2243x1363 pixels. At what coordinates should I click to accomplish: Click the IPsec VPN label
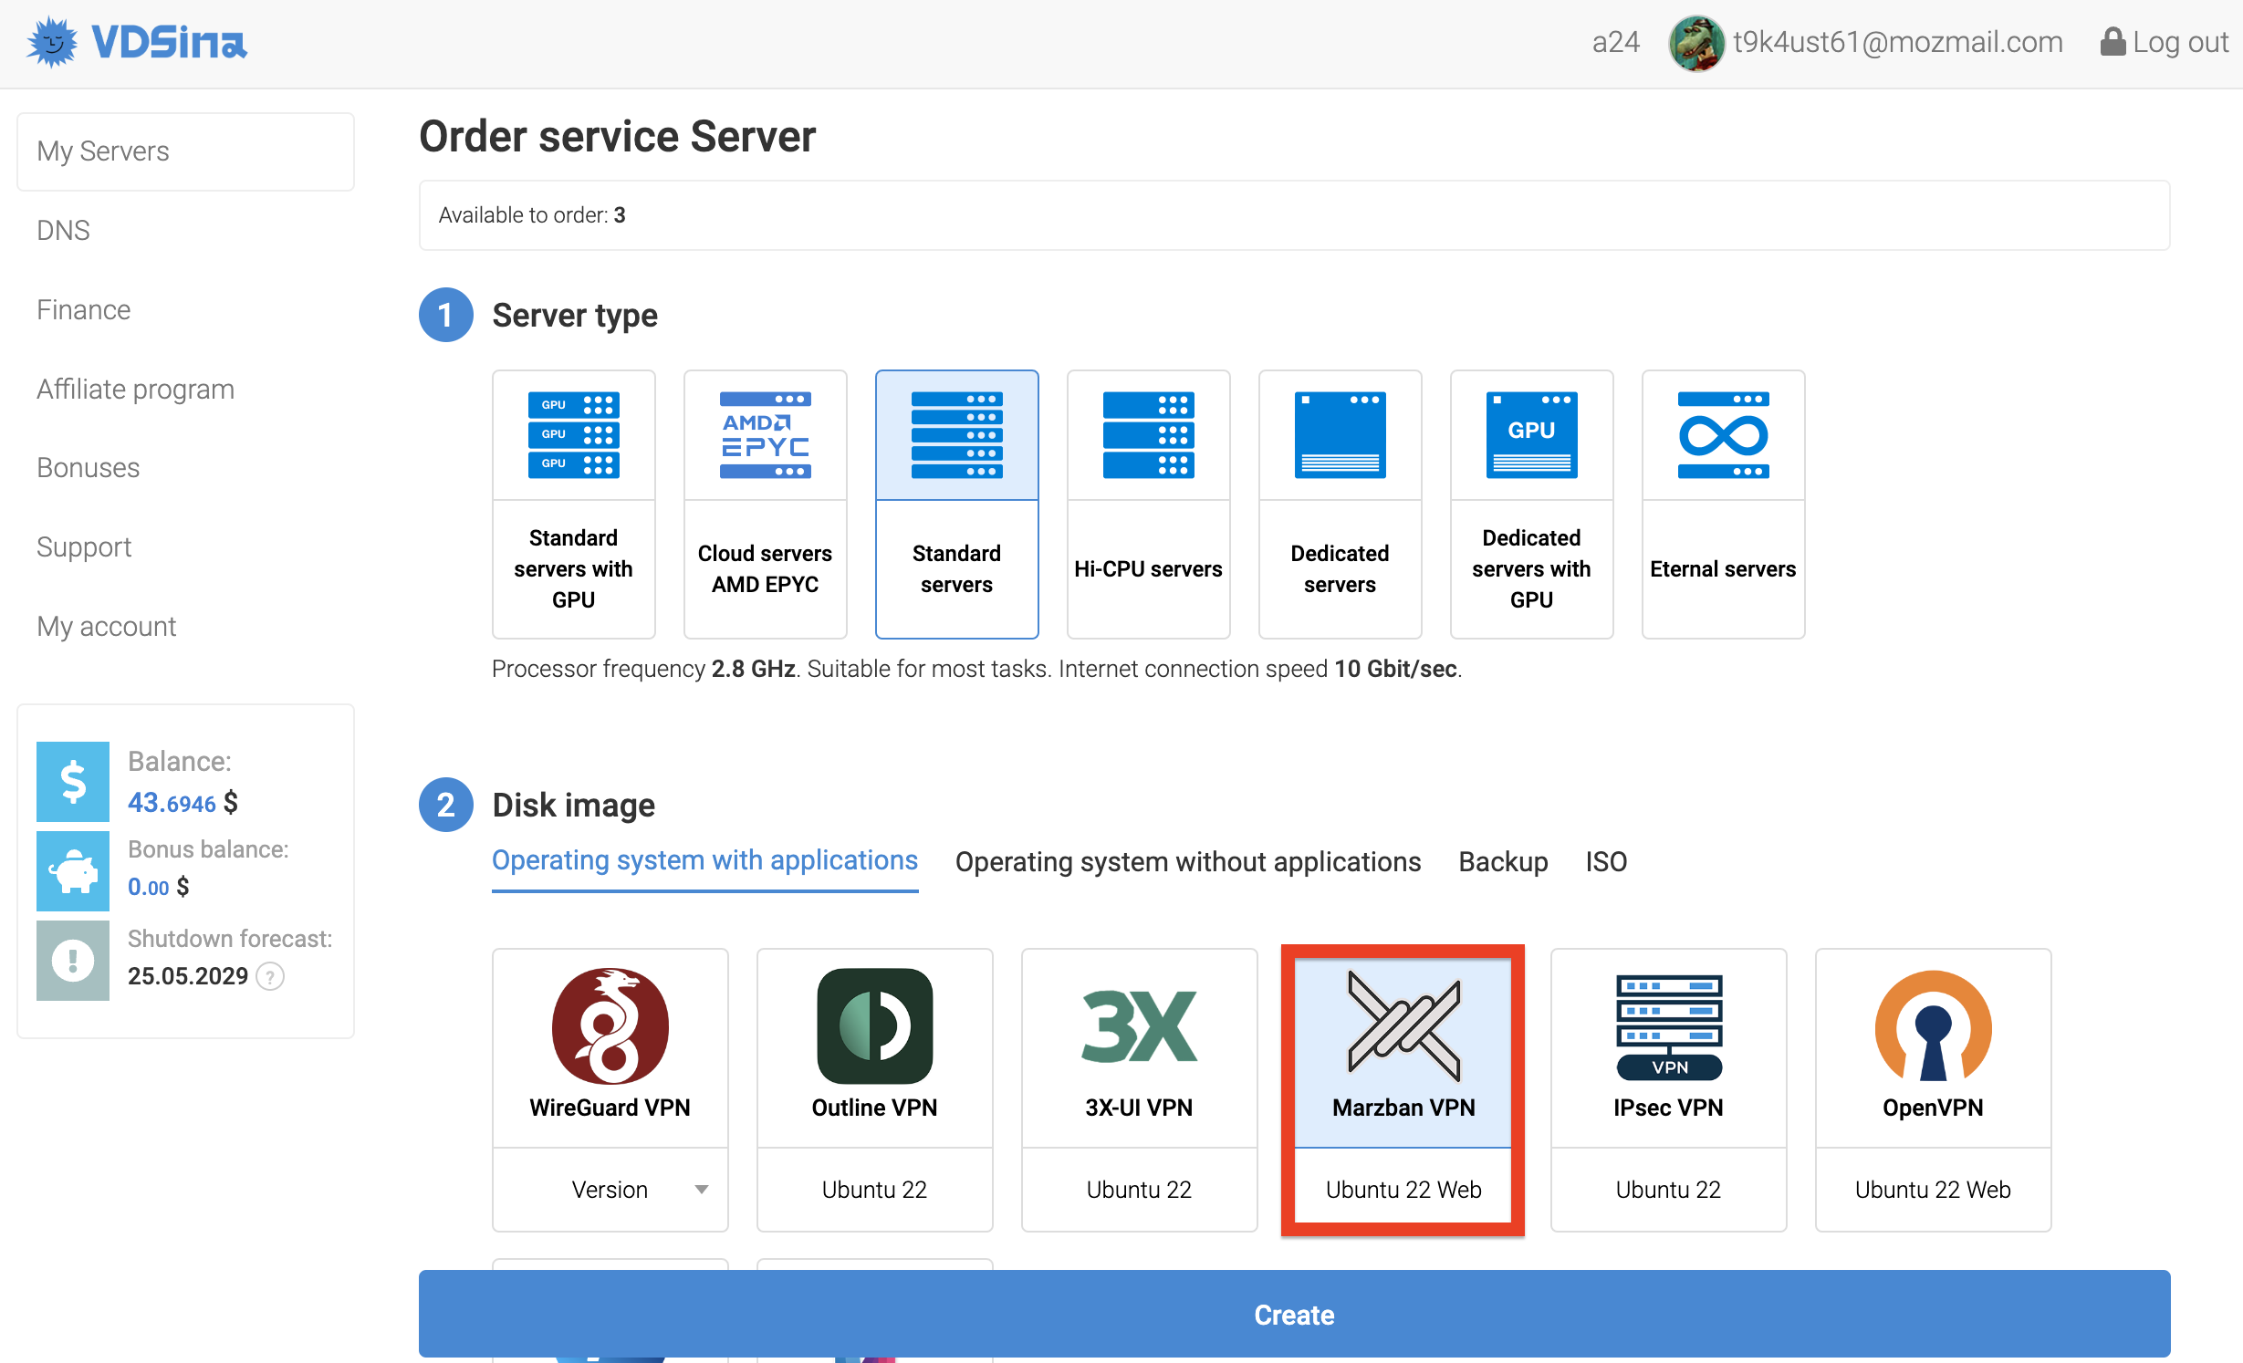(1668, 1108)
